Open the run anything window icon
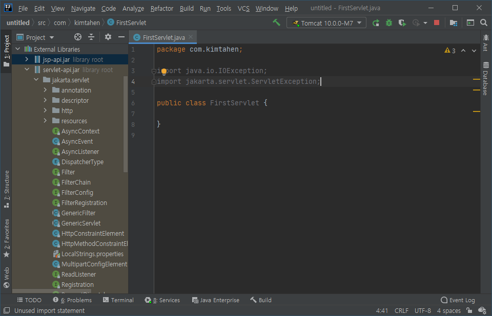 470,22
